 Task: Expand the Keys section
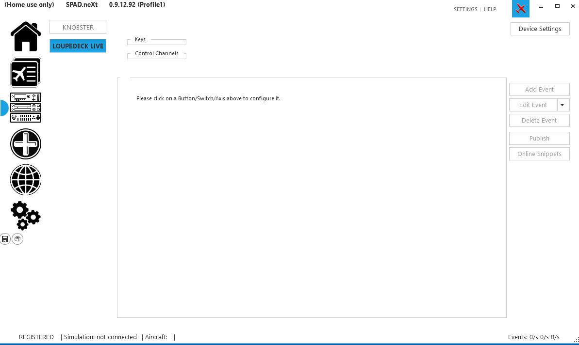[140, 40]
